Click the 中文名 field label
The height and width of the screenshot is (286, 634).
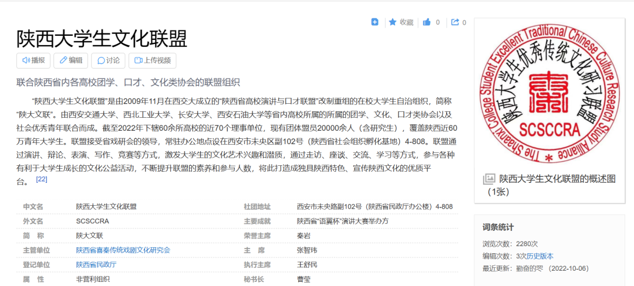tap(33, 206)
